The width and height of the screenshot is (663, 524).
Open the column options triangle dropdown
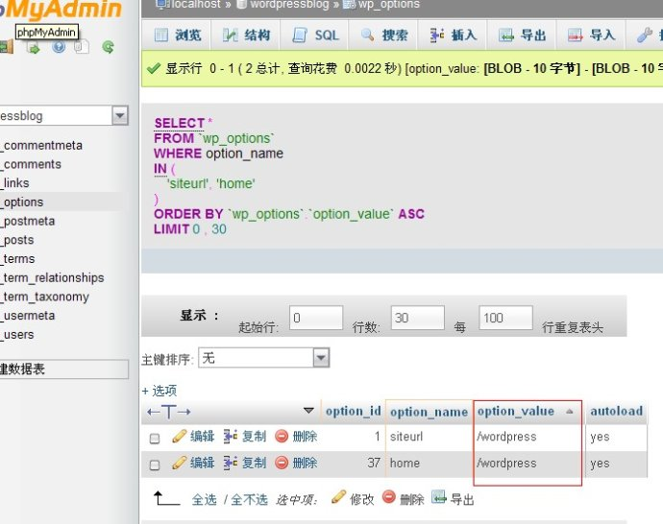click(x=308, y=411)
